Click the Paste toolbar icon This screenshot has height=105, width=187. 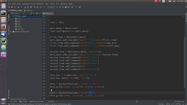(31, 7)
